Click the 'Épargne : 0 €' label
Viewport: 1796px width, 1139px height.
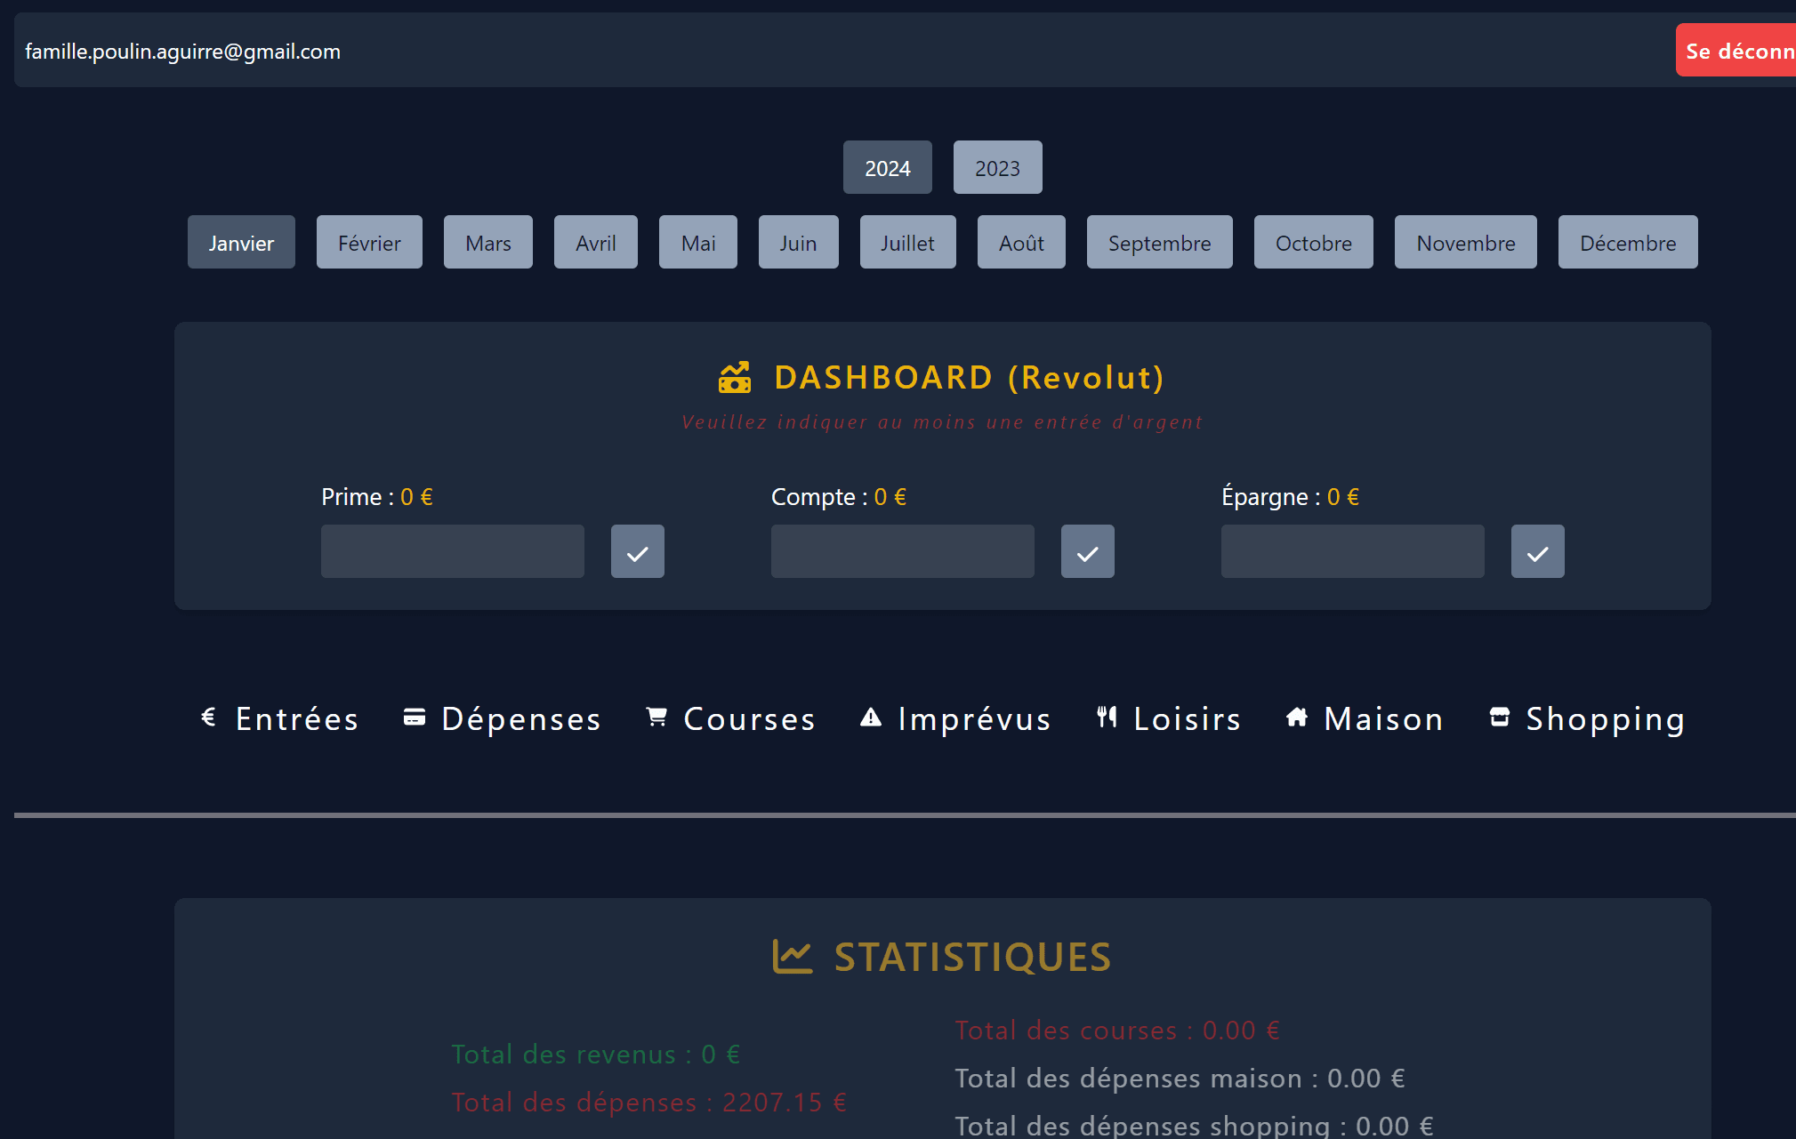pos(1291,496)
